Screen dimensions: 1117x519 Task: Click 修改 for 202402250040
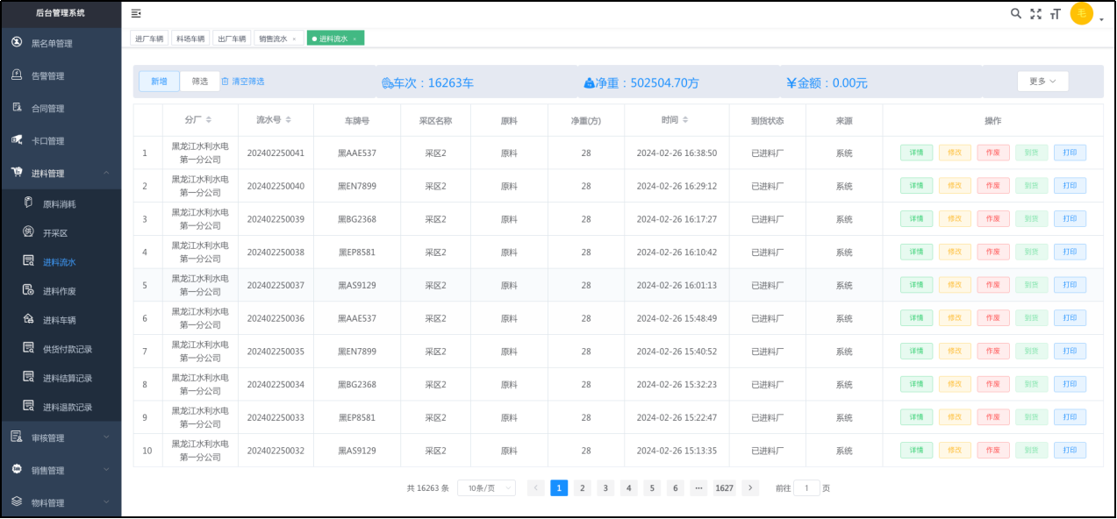point(955,186)
